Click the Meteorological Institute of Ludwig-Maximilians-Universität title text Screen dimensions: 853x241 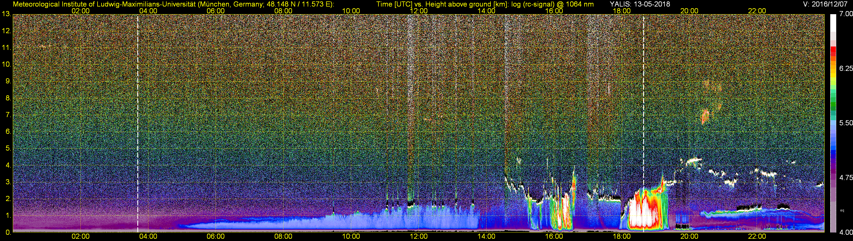pyautogui.click(x=173, y=4)
